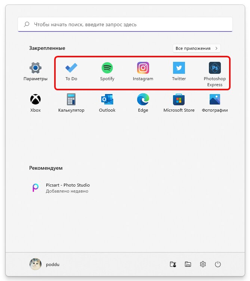
Task: Open the personal folder icon in footer
Action: point(173,265)
